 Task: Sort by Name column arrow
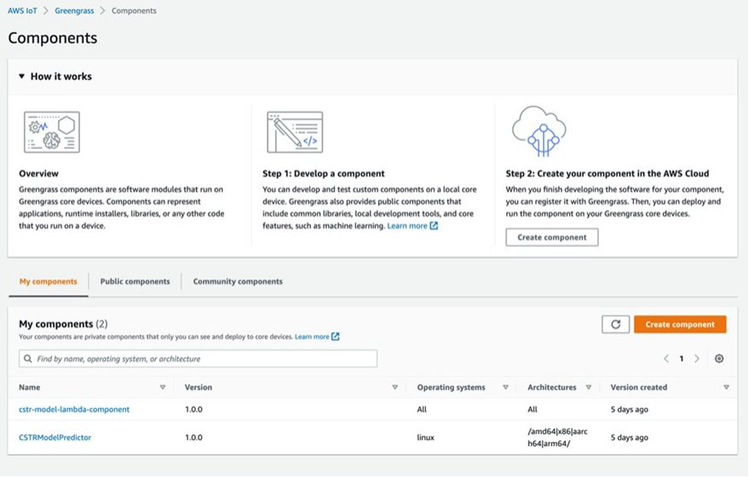click(x=163, y=388)
